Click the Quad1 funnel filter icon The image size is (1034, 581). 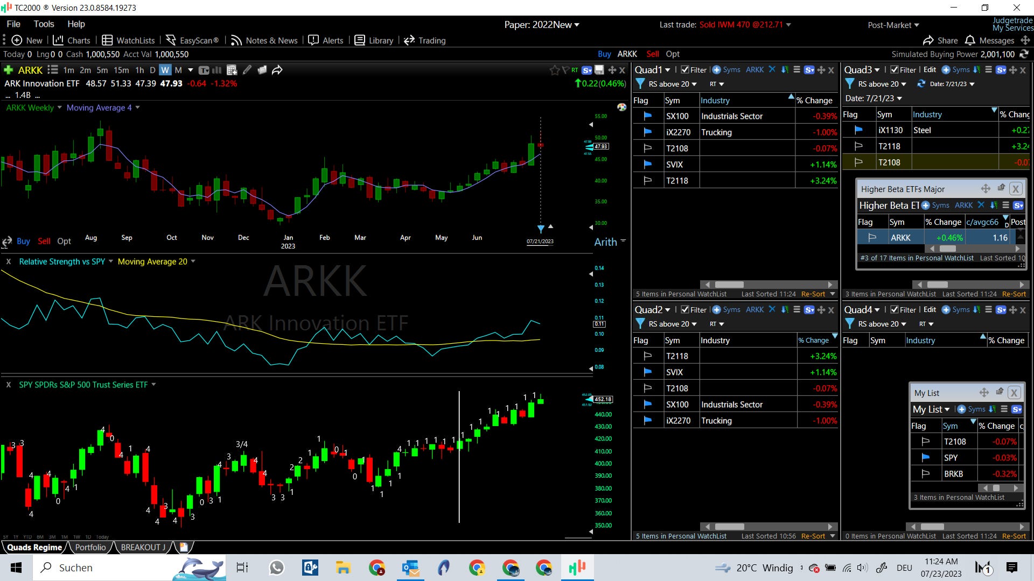point(640,84)
